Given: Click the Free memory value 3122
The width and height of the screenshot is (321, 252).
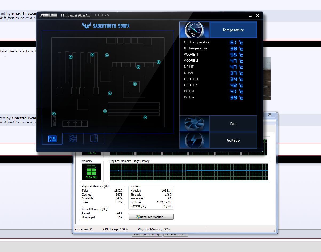Looking at the screenshot, I should [x=119, y=202].
